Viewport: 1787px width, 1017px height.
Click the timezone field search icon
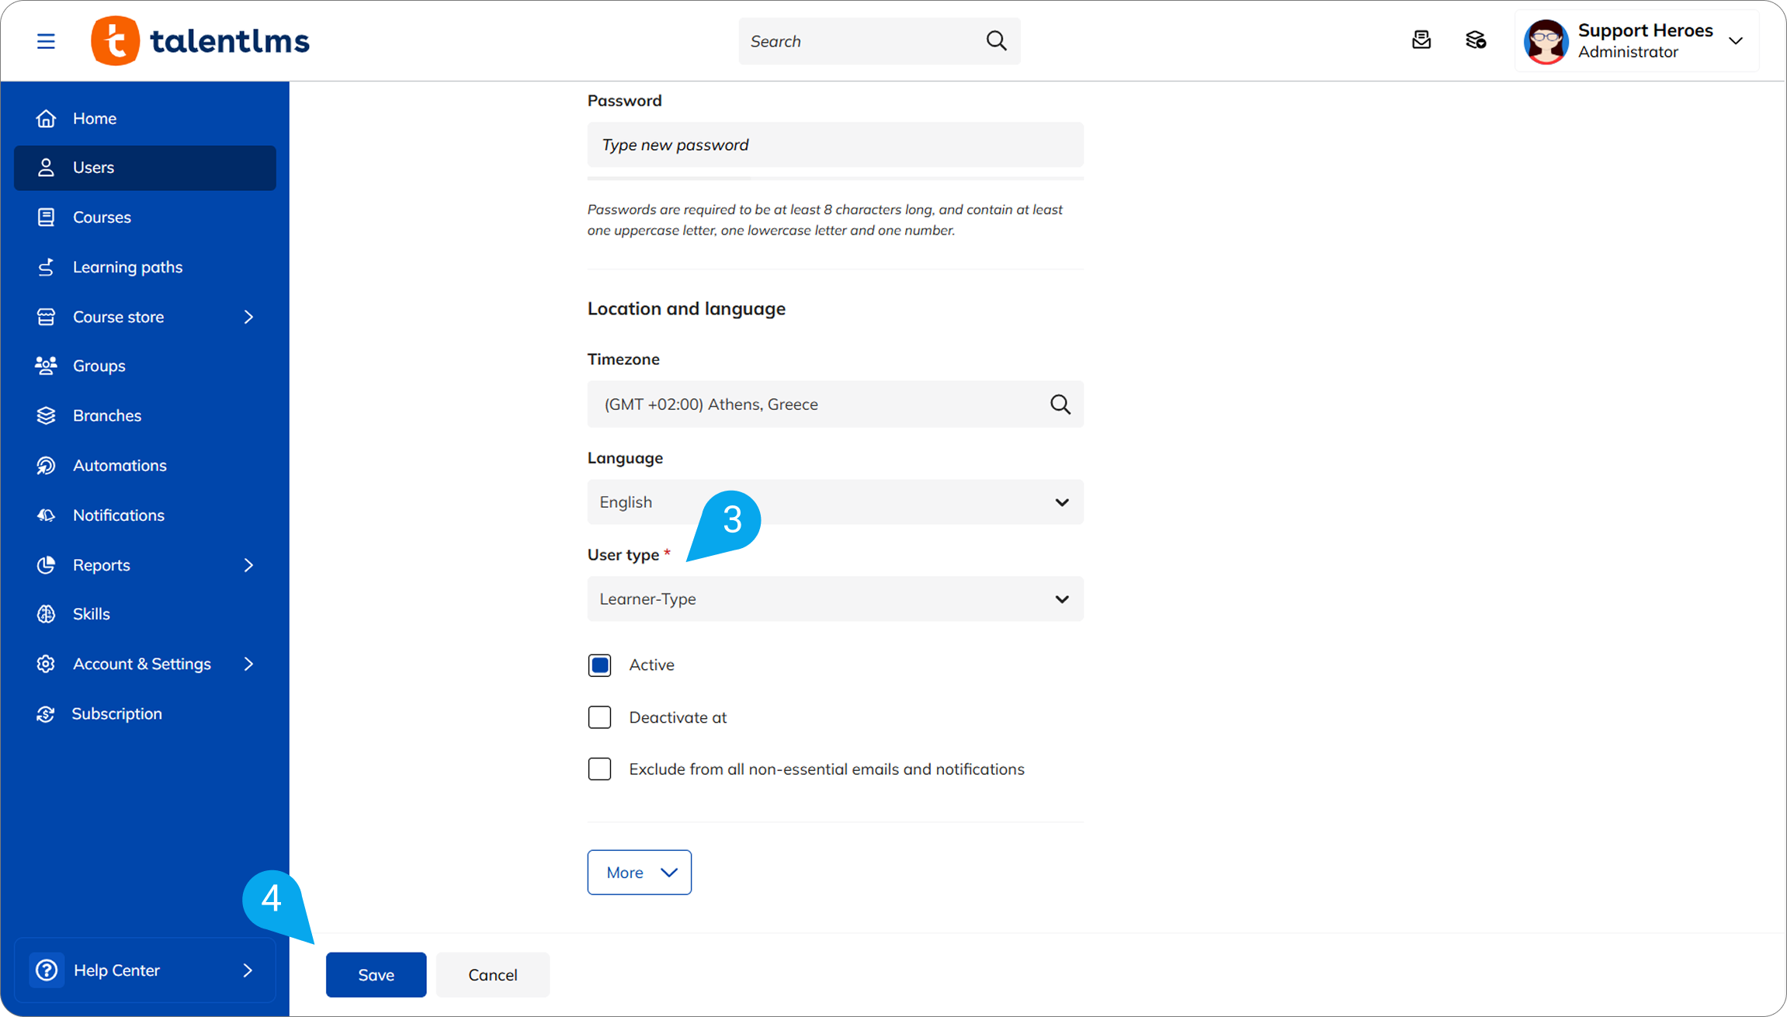point(1060,404)
